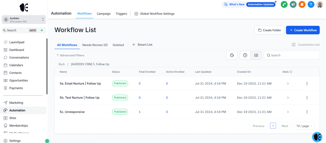Open the user profile avatar
326x143 pixels.
tap(320, 4)
